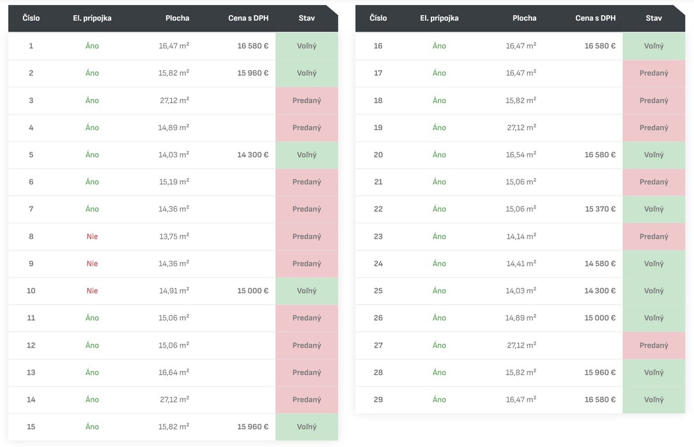This screenshot has width=694, height=447.
Task: Click the "Voľný" status in row 1
Action: [x=307, y=46]
